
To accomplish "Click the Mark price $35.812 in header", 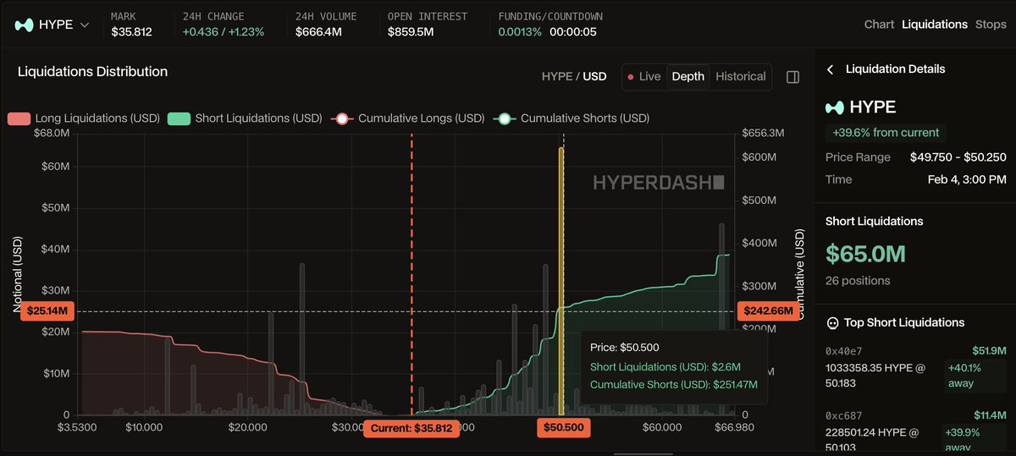I will [131, 32].
